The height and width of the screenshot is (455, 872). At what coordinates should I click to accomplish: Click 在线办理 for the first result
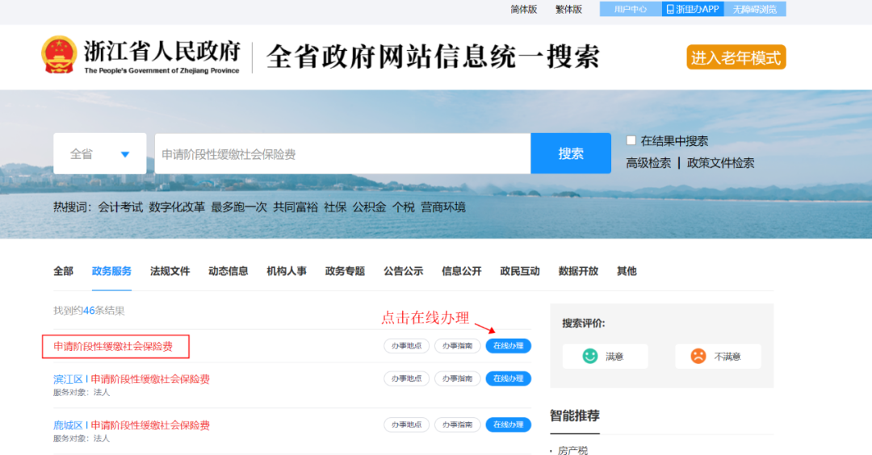point(509,345)
